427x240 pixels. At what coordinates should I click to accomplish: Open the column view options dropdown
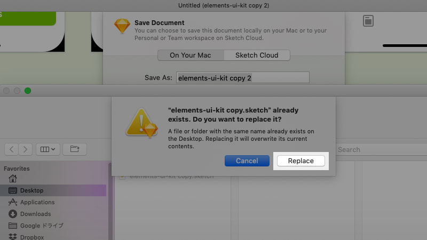coord(48,149)
